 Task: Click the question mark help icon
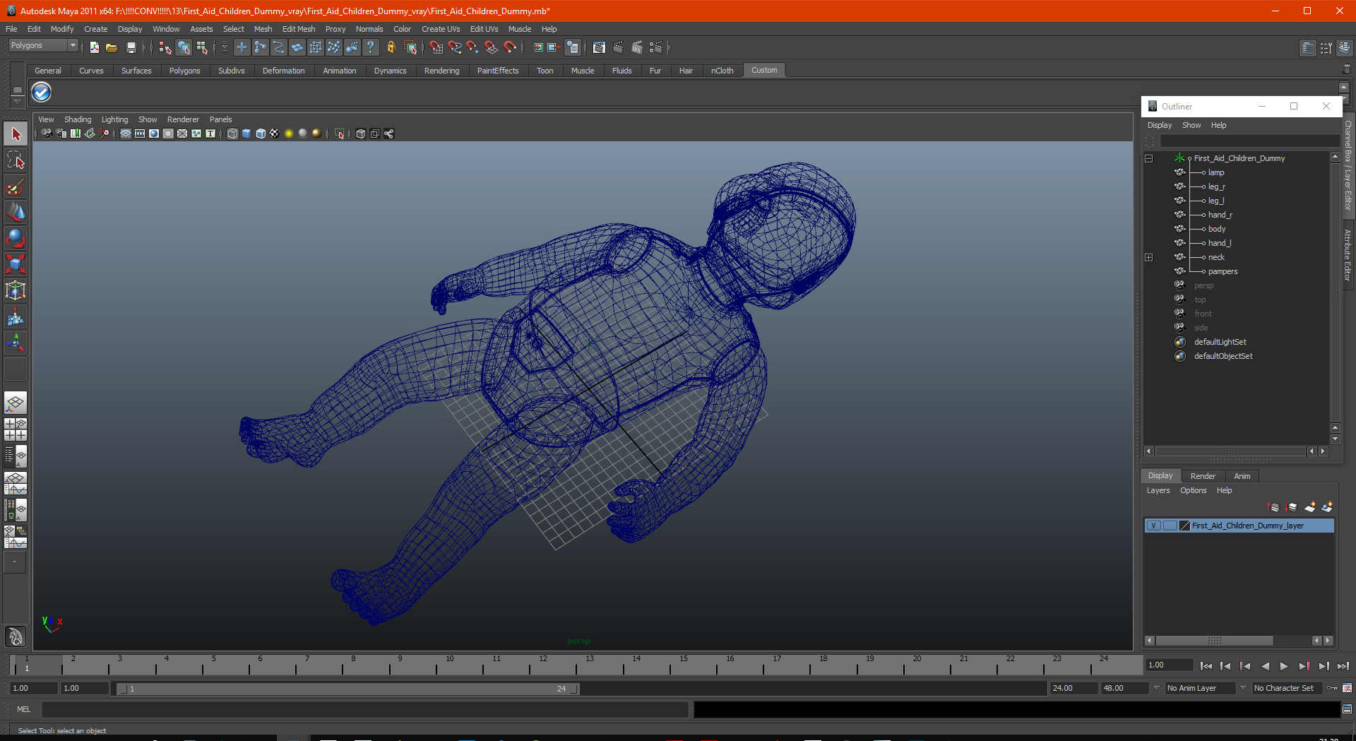coord(370,47)
